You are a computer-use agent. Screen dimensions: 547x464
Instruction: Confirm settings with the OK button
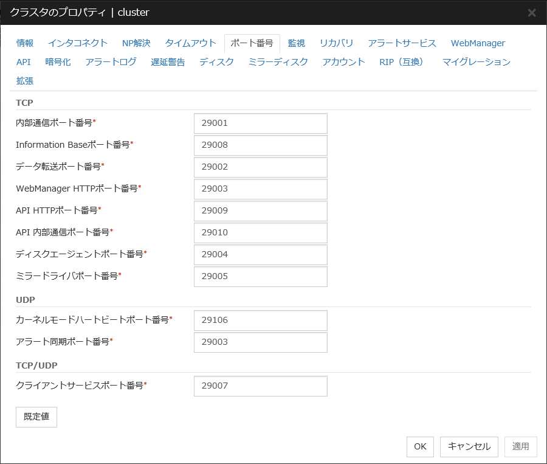click(420, 446)
